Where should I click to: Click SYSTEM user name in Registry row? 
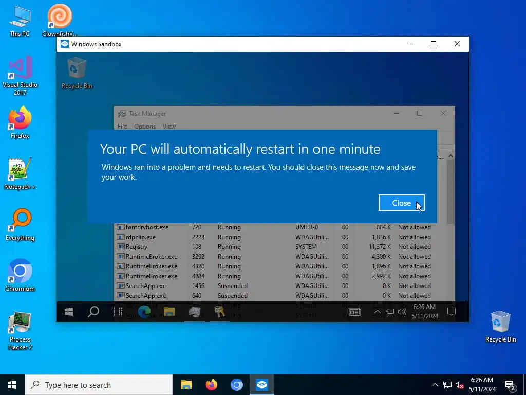tap(306, 247)
